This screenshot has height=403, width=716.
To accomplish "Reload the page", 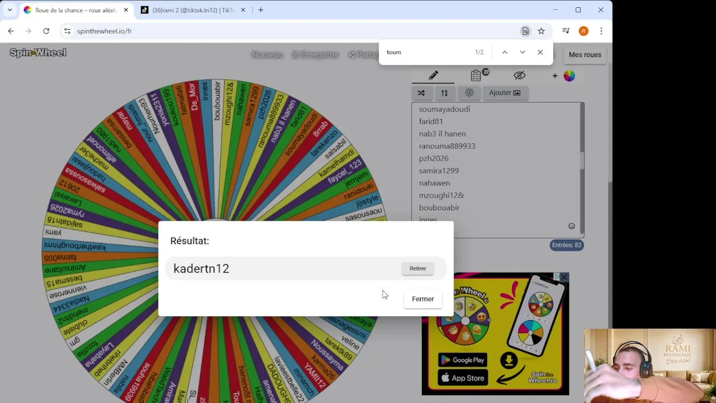I will (46, 31).
